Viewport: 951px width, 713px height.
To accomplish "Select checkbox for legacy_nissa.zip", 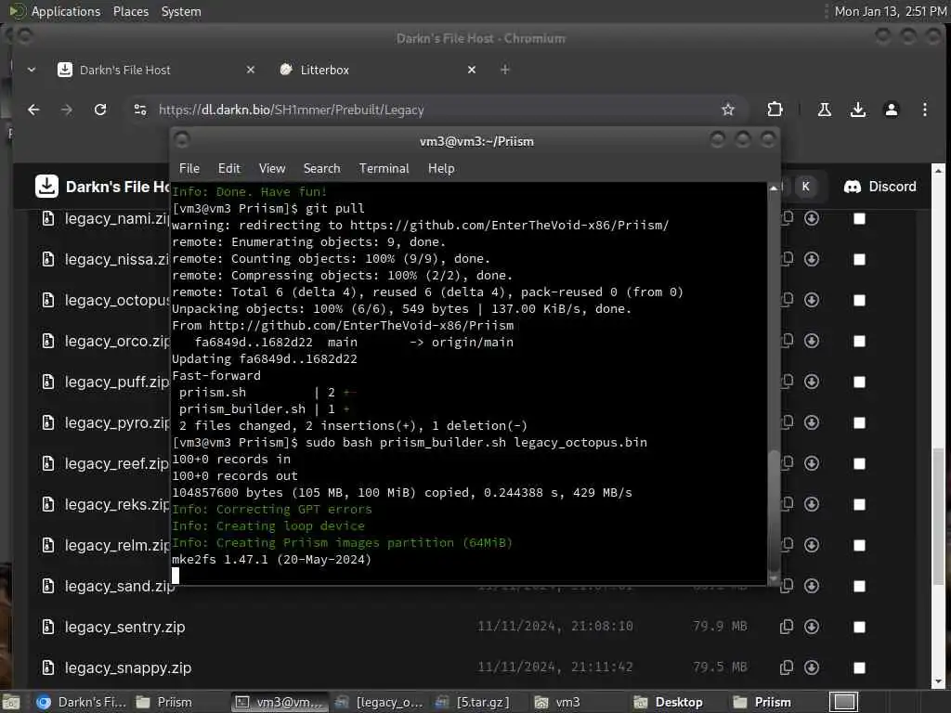I will 859,260.
